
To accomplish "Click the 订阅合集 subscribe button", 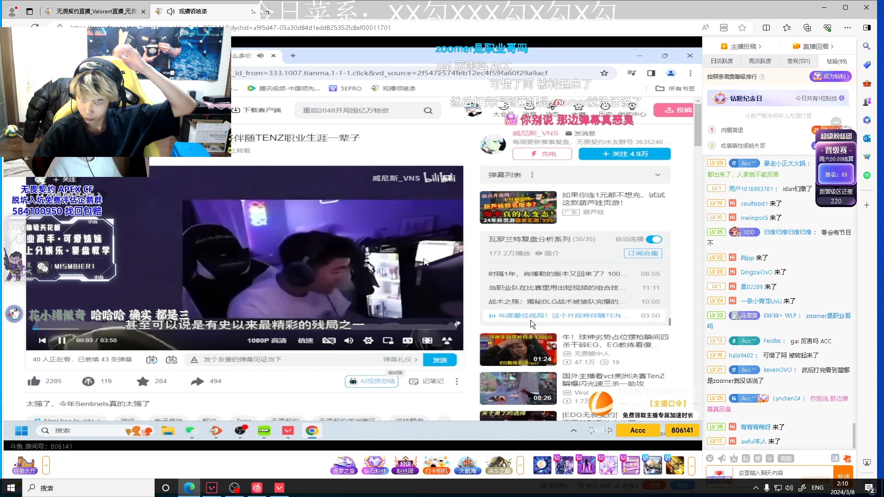I will click(643, 253).
